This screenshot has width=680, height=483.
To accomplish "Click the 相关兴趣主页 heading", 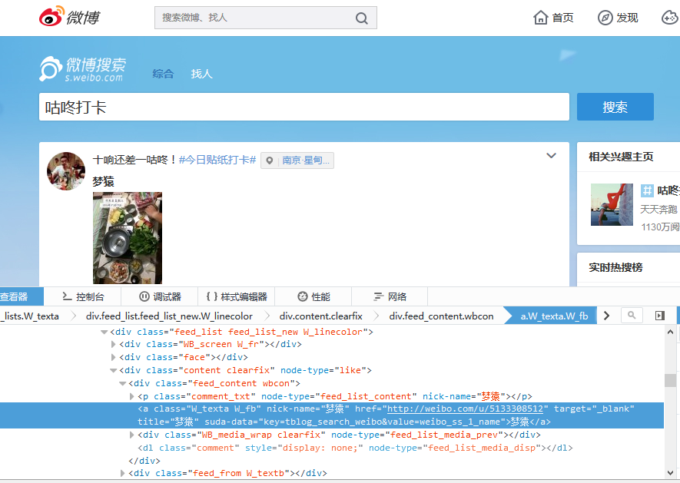I will click(621, 157).
